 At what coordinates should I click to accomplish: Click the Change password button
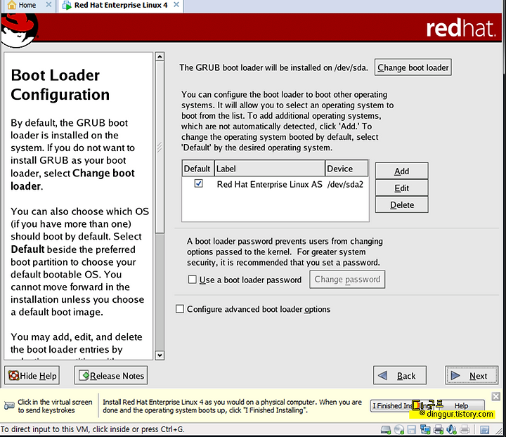[x=347, y=280]
